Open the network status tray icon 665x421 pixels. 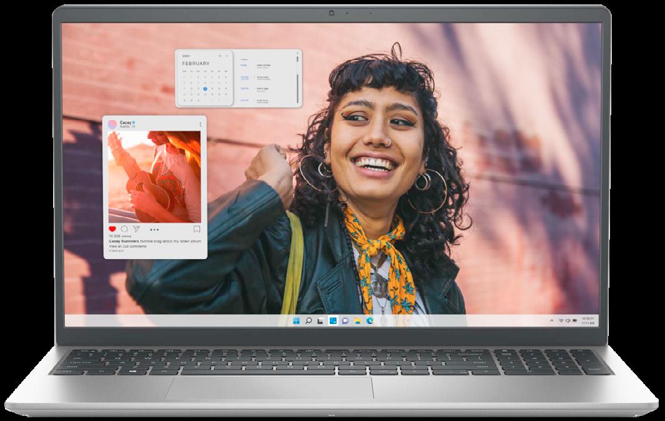click(x=561, y=321)
